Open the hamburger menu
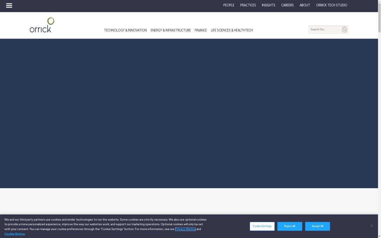The image size is (381, 238). pyautogui.click(x=9, y=5)
